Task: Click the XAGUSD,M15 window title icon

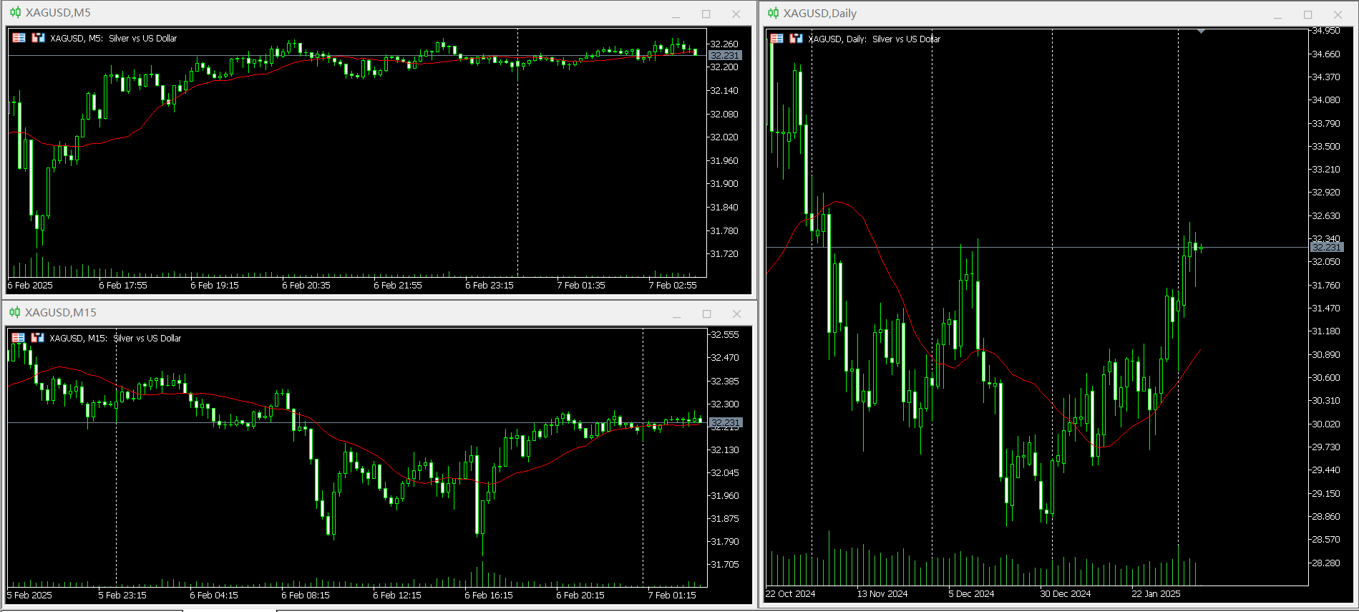Action: (15, 312)
